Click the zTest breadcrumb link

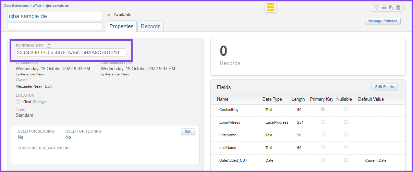click(37, 6)
